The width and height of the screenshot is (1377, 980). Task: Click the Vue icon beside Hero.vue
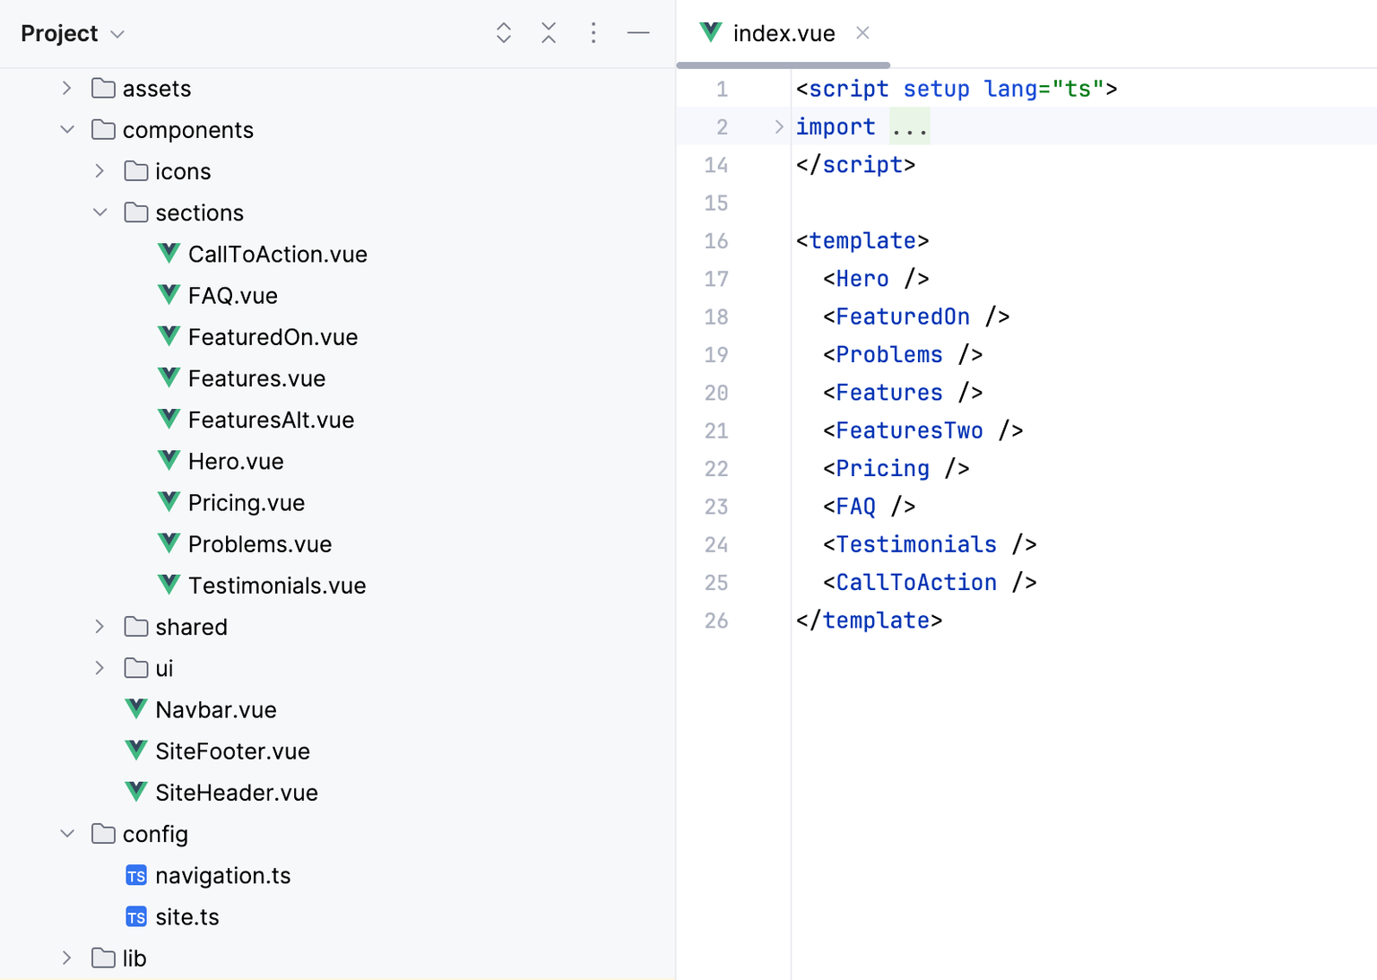(x=169, y=461)
